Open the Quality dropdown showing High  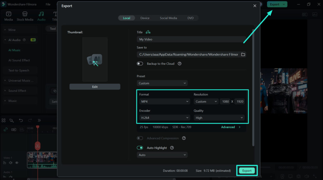[219, 117]
